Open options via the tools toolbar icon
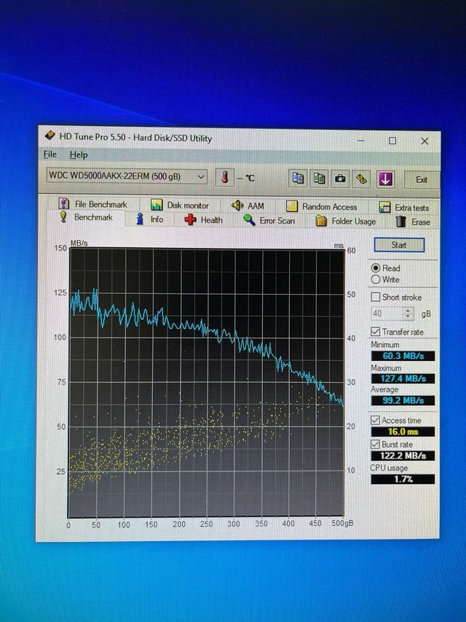The width and height of the screenshot is (466, 622). pos(361,179)
